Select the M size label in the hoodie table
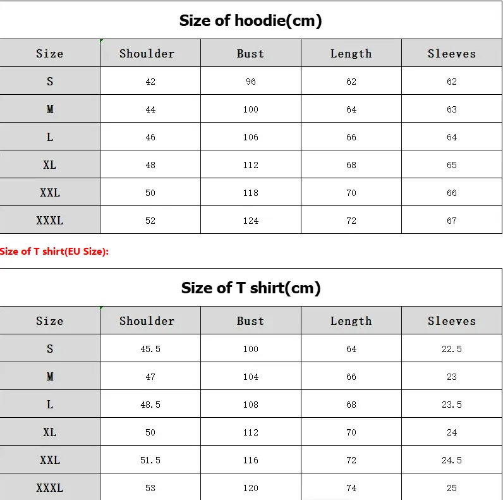 click(50, 109)
